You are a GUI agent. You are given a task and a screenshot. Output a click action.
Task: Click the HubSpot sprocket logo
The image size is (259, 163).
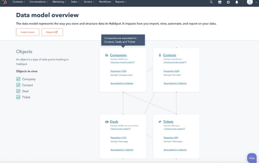[4, 2]
